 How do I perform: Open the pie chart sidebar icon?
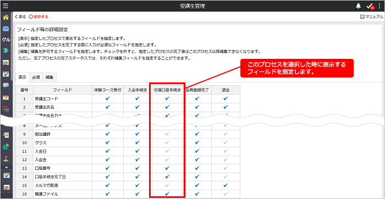(x=5, y=146)
